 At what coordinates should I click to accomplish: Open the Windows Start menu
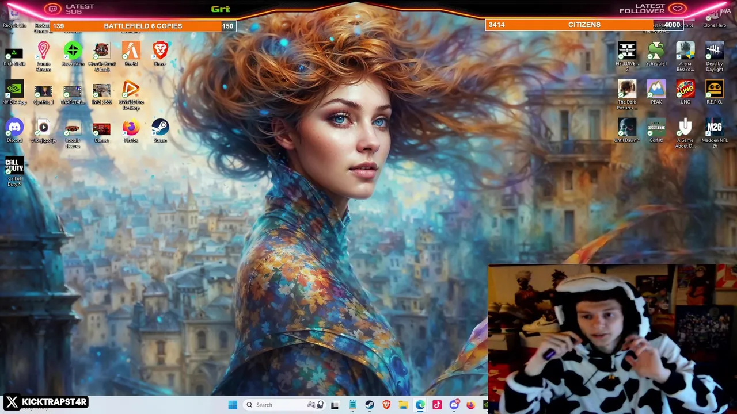pyautogui.click(x=233, y=405)
